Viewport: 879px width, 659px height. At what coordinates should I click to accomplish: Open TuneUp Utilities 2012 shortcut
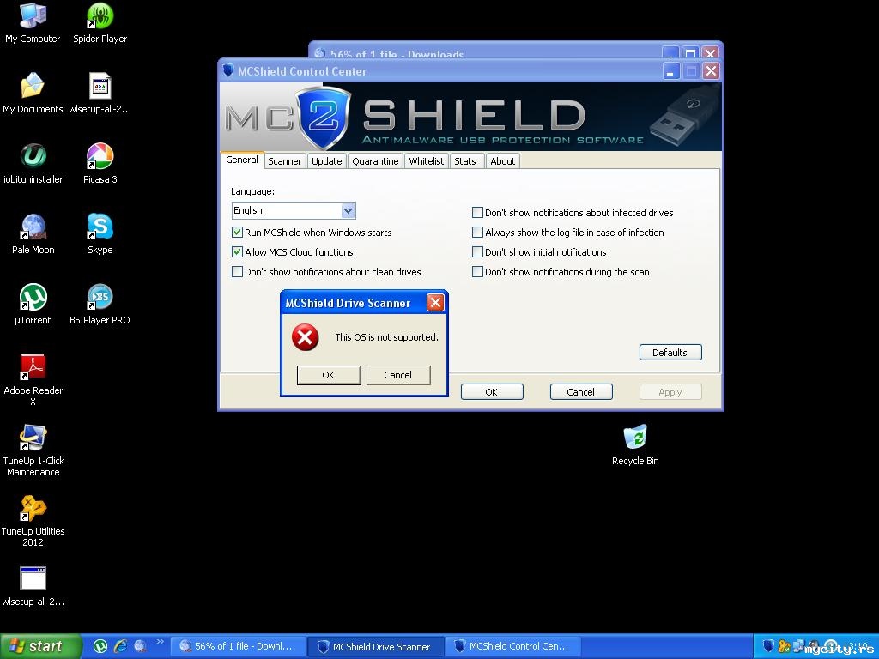tap(33, 521)
